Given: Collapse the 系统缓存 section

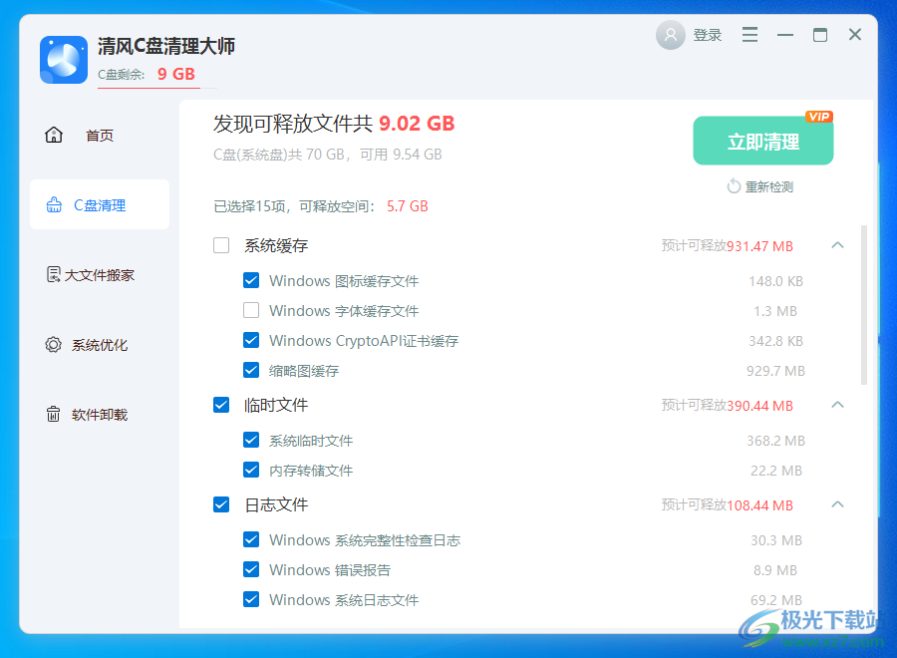Looking at the screenshot, I should pos(837,245).
